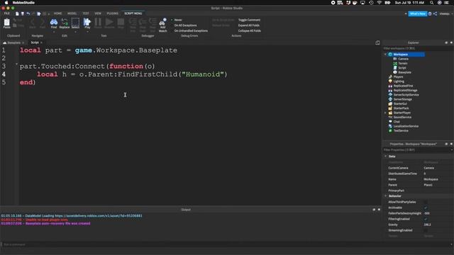Open the Find binoculars tool
The image size is (454, 255).
tap(54, 23)
